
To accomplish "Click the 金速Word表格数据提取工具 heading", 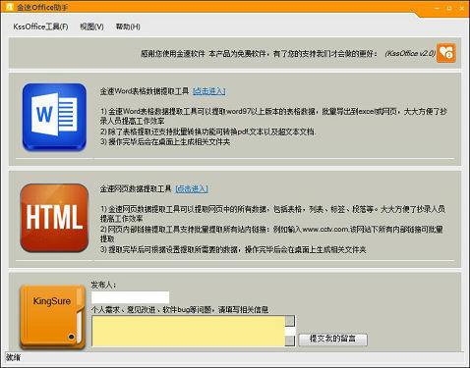I will [145, 91].
